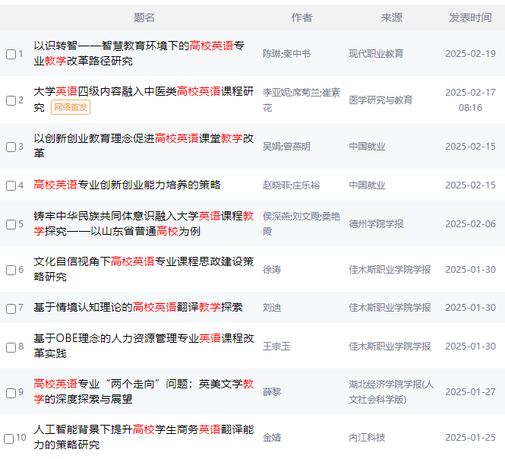
Task: Open the article 高校英语专业创新创业能力培养的策略
Action: (x=127, y=185)
